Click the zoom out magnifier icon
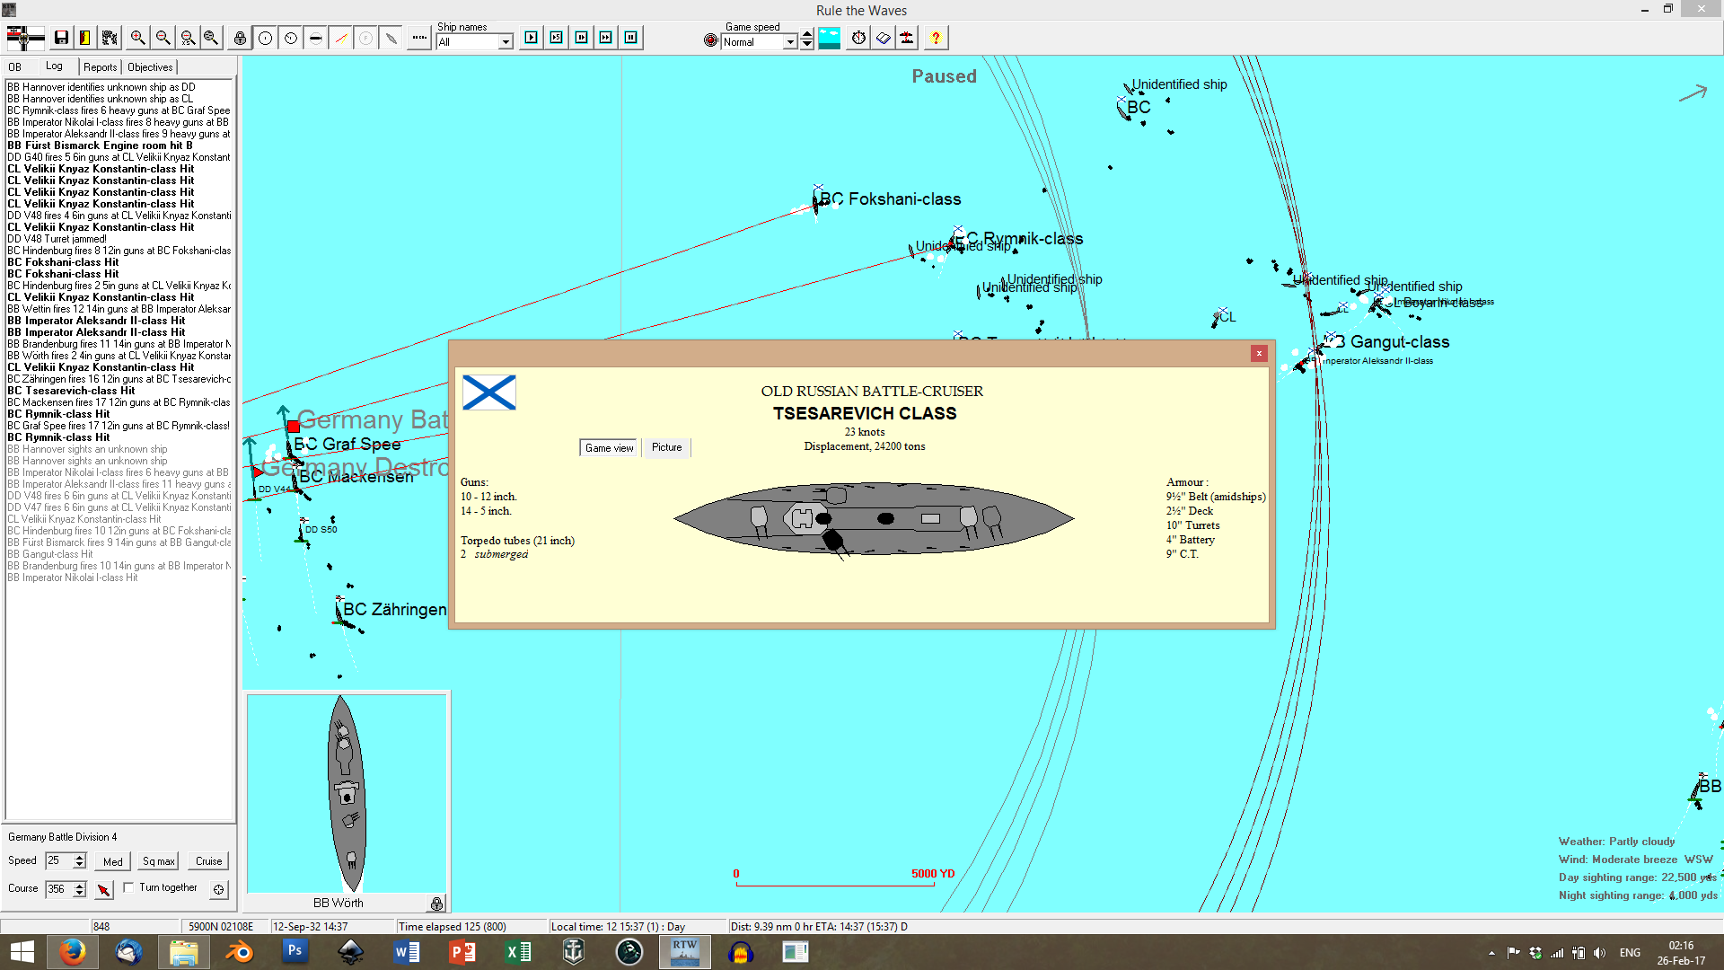Screen dimensions: 1724x970 163,38
